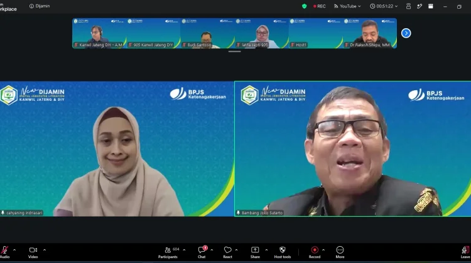Click the REC recording indicator

319,6
